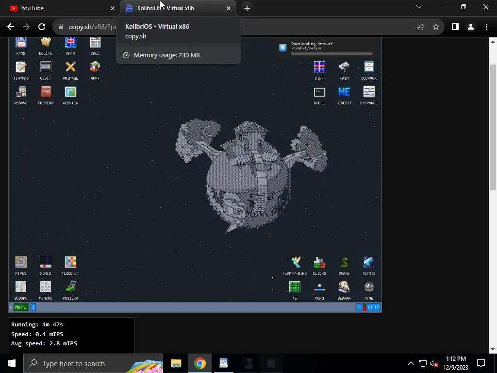Open the 15 puzzle game icon

(295, 290)
